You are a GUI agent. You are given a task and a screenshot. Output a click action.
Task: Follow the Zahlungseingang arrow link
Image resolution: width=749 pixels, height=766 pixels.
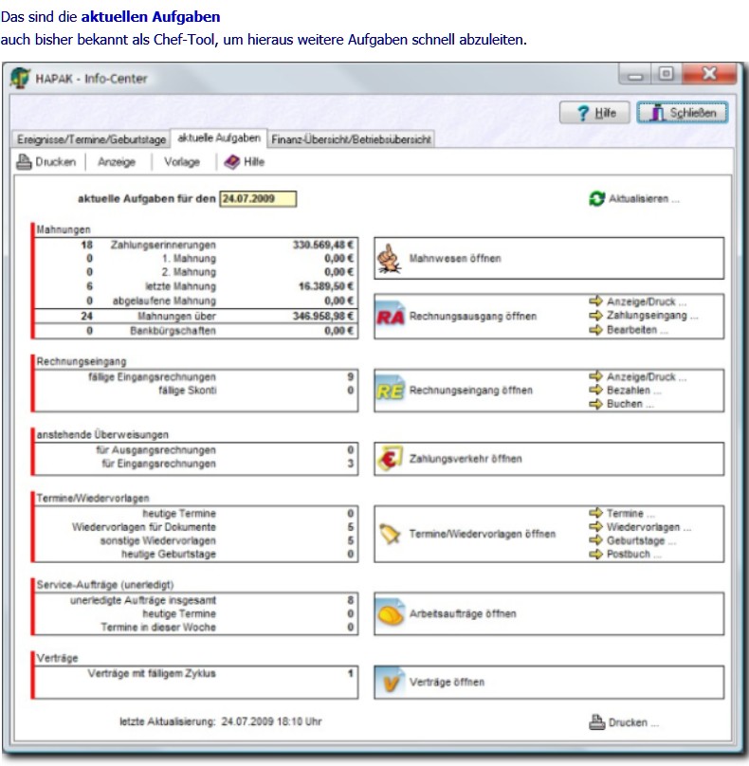(645, 316)
